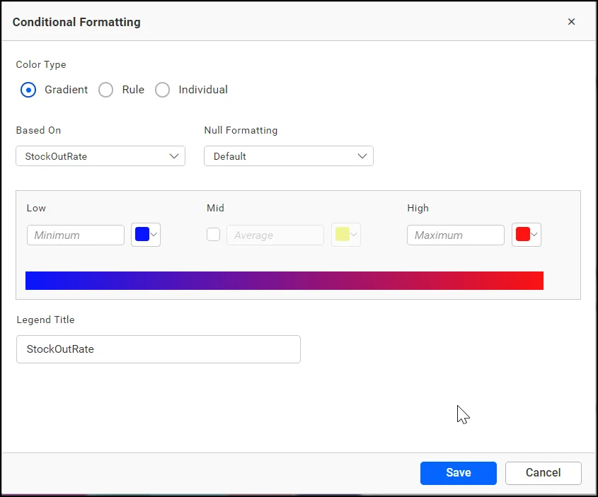The width and height of the screenshot is (598, 497).
Task: Open the Mid yellow color picker
Action: [345, 235]
